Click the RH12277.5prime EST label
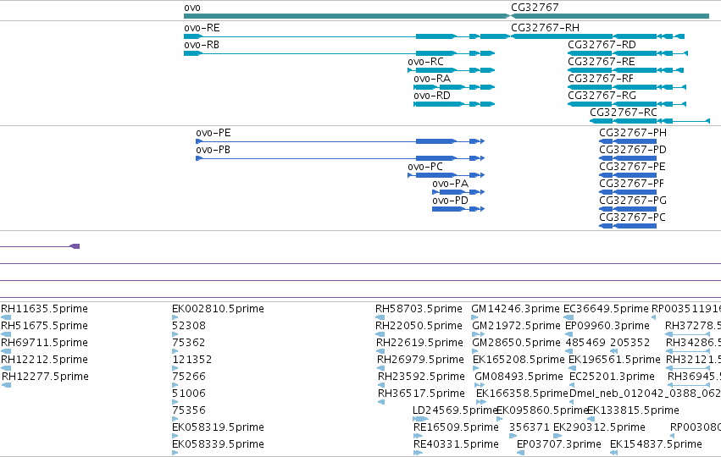The width and height of the screenshot is (721, 457). [x=45, y=377]
